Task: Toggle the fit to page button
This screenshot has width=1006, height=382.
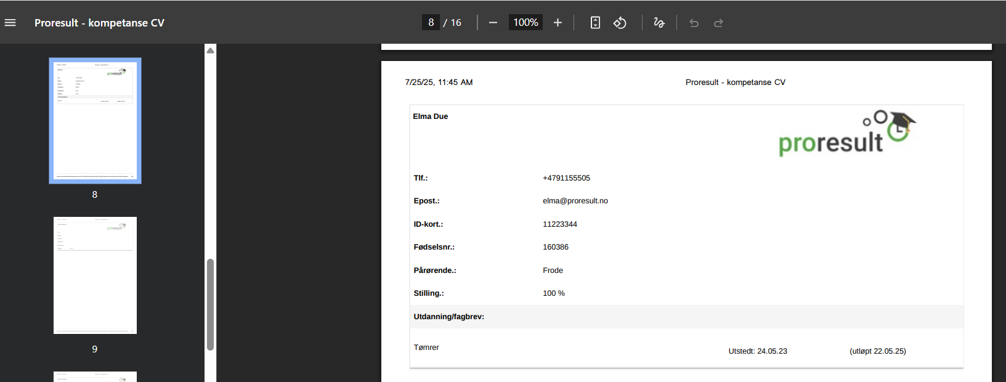Action: [595, 23]
